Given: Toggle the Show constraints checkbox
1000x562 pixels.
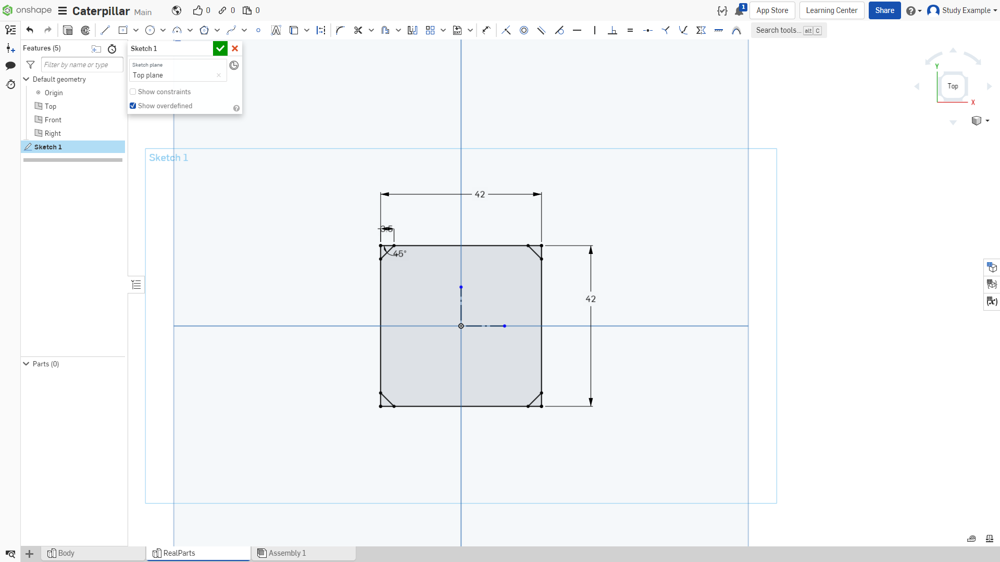Looking at the screenshot, I should tap(133, 92).
